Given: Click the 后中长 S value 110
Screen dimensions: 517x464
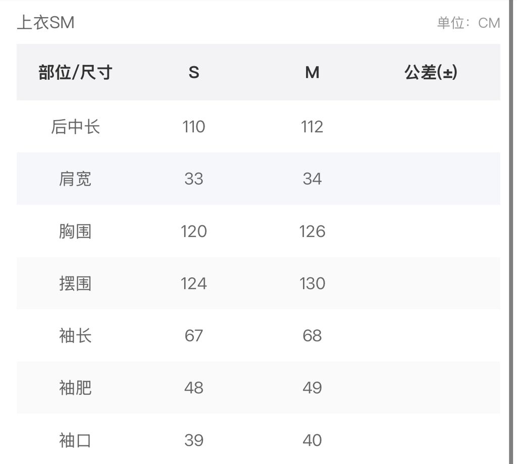Looking at the screenshot, I should [194, 127].
